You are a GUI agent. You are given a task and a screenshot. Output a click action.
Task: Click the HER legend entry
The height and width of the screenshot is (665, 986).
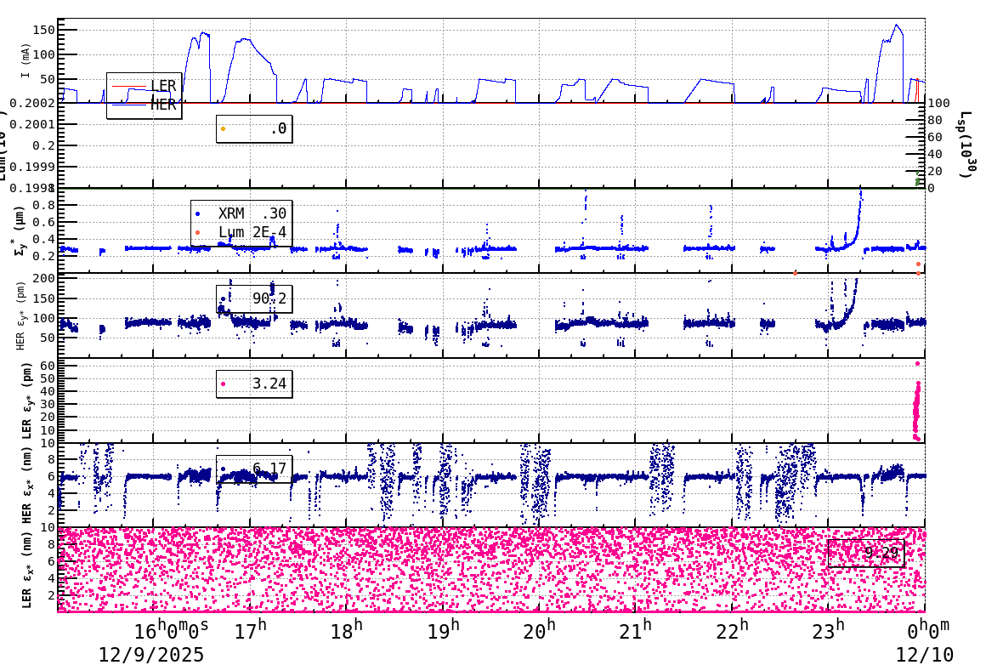[x=144, y=105]
